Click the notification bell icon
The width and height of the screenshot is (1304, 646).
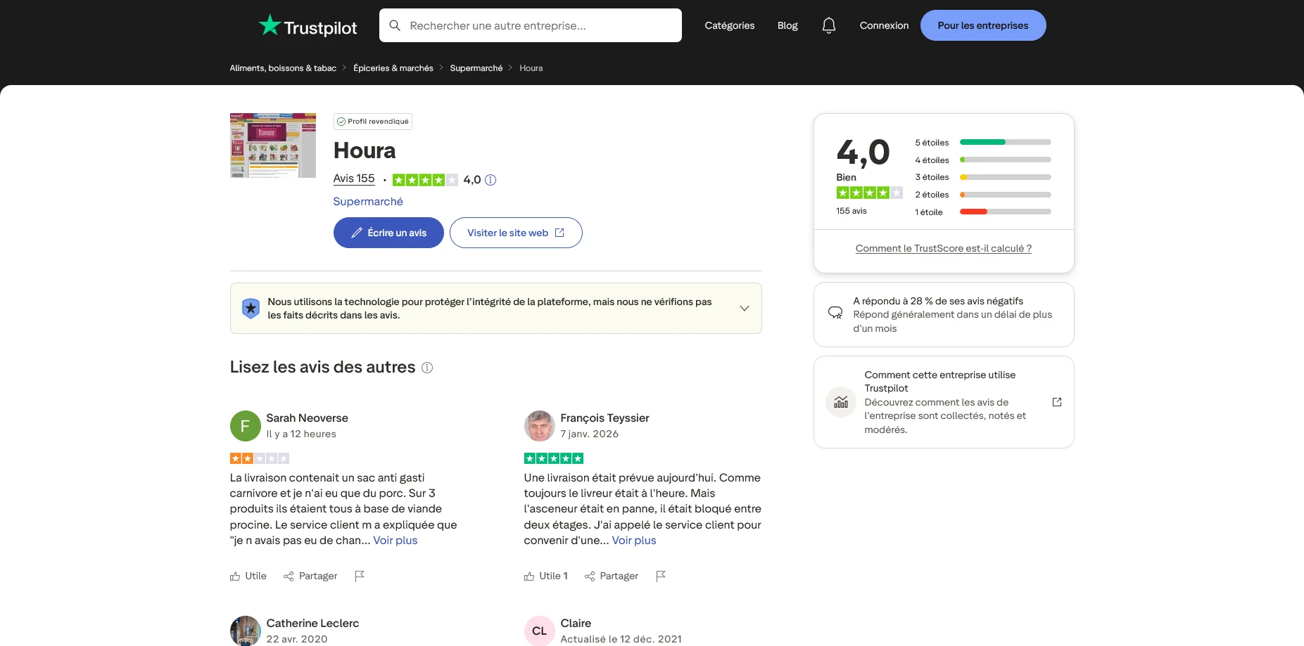[x=828, y=25]
